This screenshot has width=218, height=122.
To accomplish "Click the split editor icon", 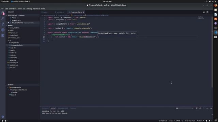I will click(207, 12).
